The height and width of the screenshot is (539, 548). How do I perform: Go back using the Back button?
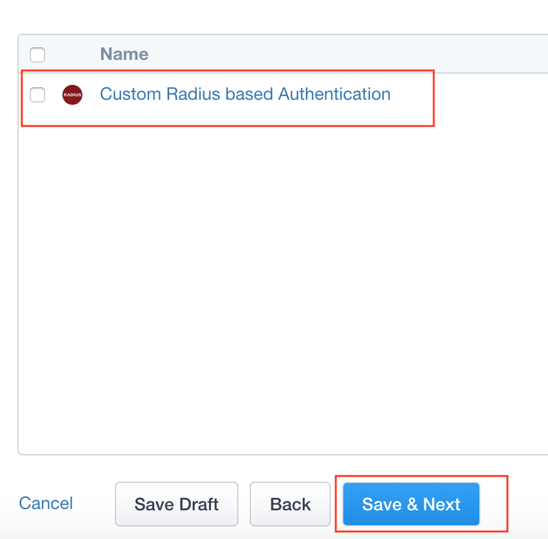[x=290, y=503]
